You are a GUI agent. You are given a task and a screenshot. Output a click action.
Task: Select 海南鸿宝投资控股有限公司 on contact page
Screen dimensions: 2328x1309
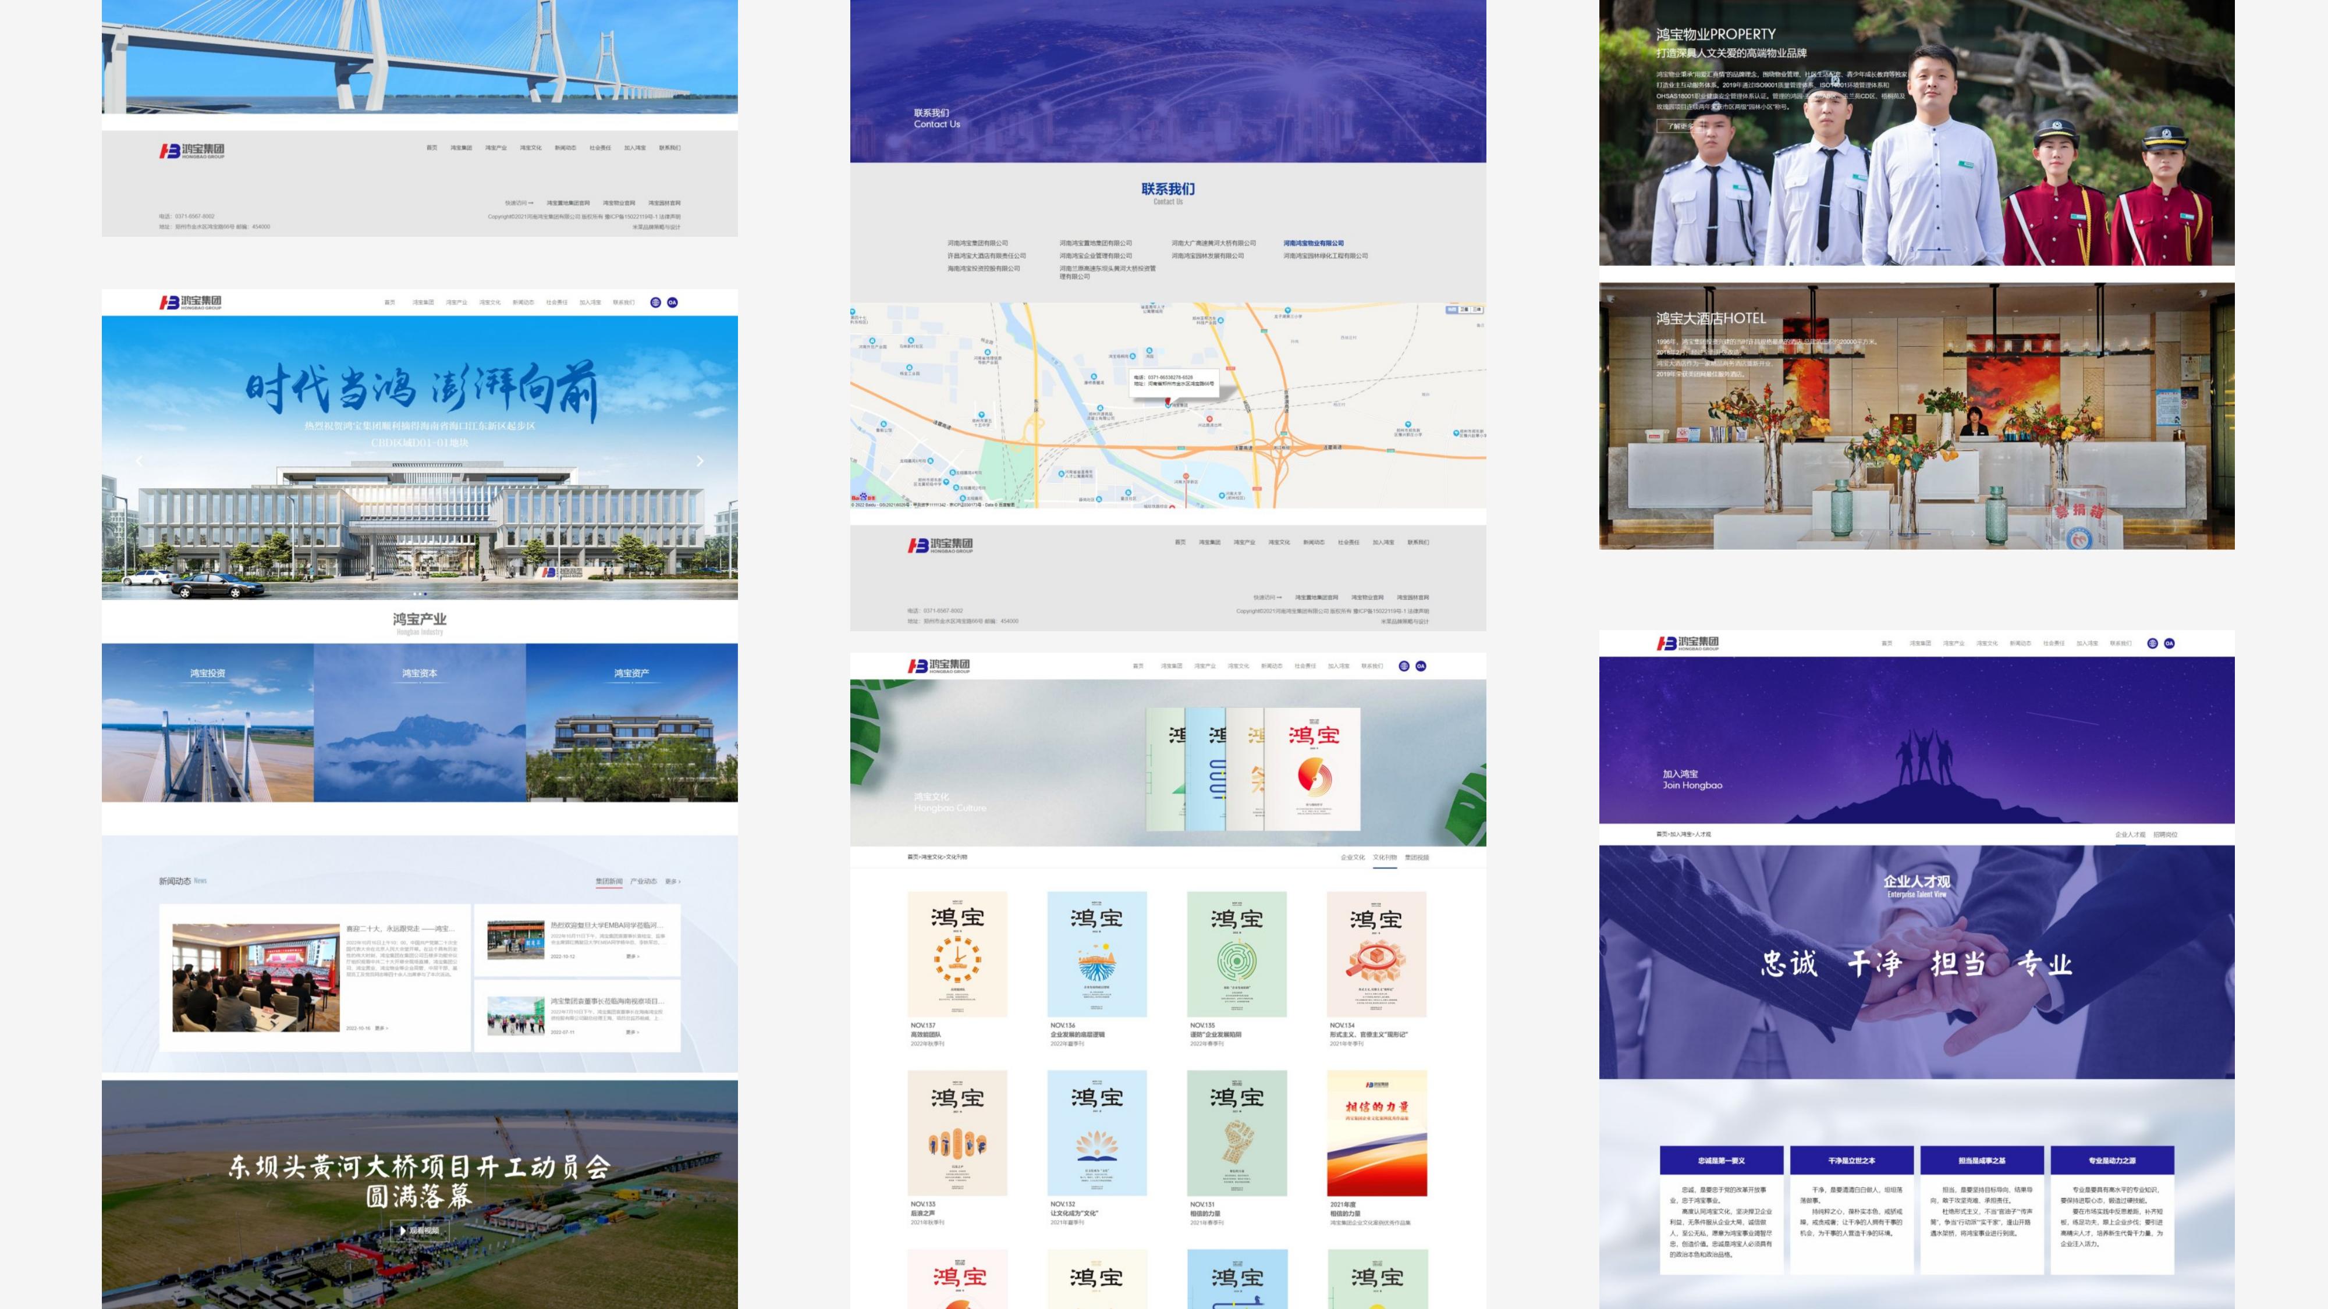tap(983, 268)
